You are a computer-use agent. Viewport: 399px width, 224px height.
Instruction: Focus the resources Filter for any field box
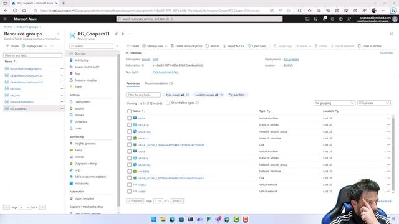(x=143, y=95)
